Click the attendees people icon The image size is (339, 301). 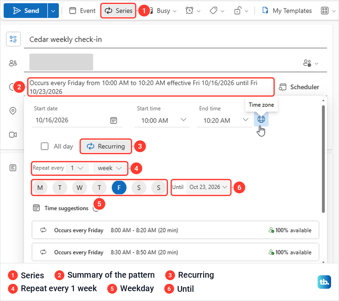(13, 63)
